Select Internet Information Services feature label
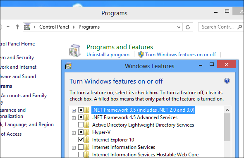 coord(124,147)
